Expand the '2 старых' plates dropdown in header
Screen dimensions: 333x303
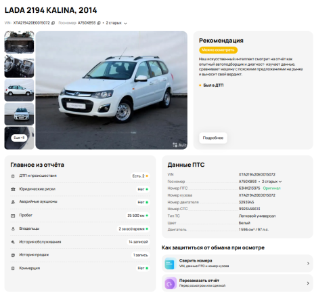tap(116, 23)
